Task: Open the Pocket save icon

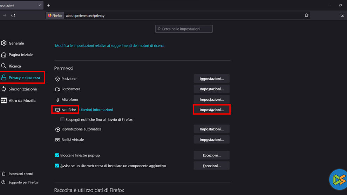Action: tap(342, 15)
